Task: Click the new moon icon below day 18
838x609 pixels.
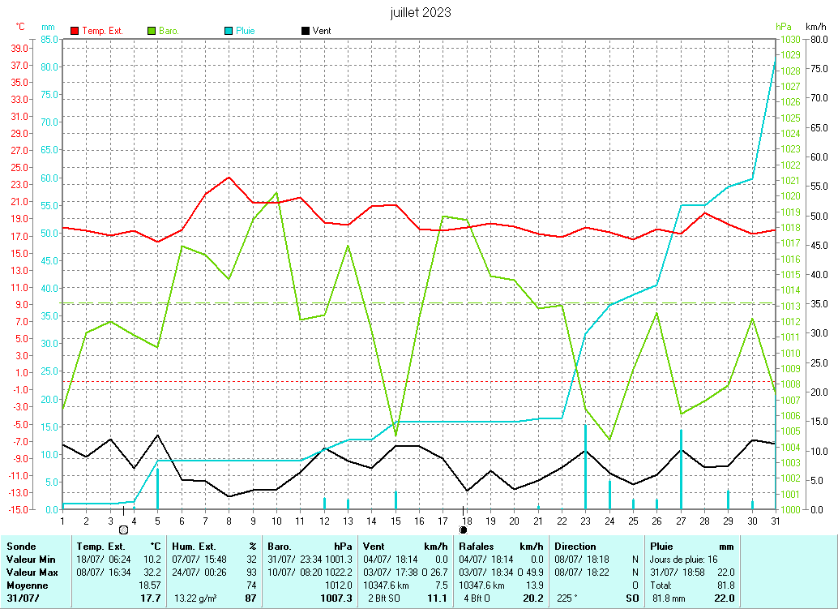Action: pyautogui.click(x=463, y=530)
